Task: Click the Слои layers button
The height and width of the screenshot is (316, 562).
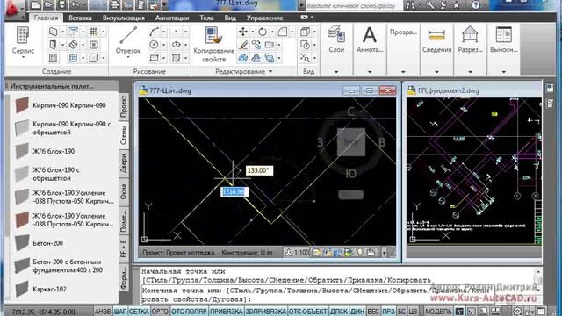Action: point(336,39)
